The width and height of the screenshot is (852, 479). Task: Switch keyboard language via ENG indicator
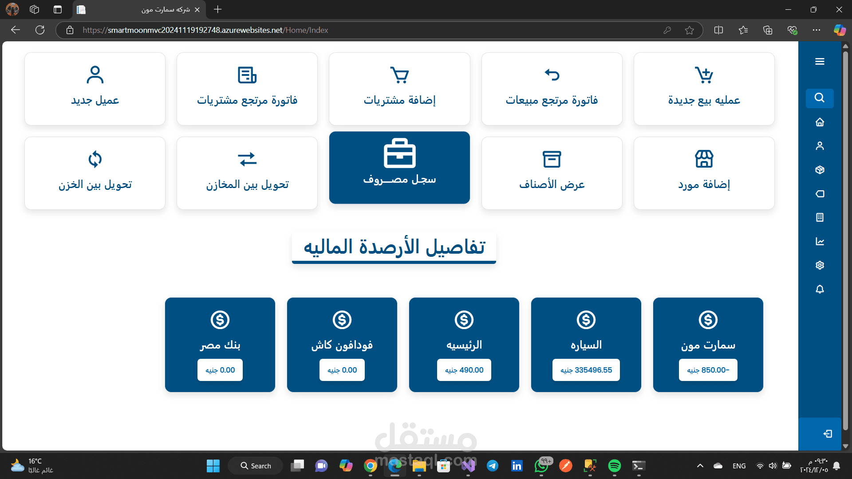739,466
